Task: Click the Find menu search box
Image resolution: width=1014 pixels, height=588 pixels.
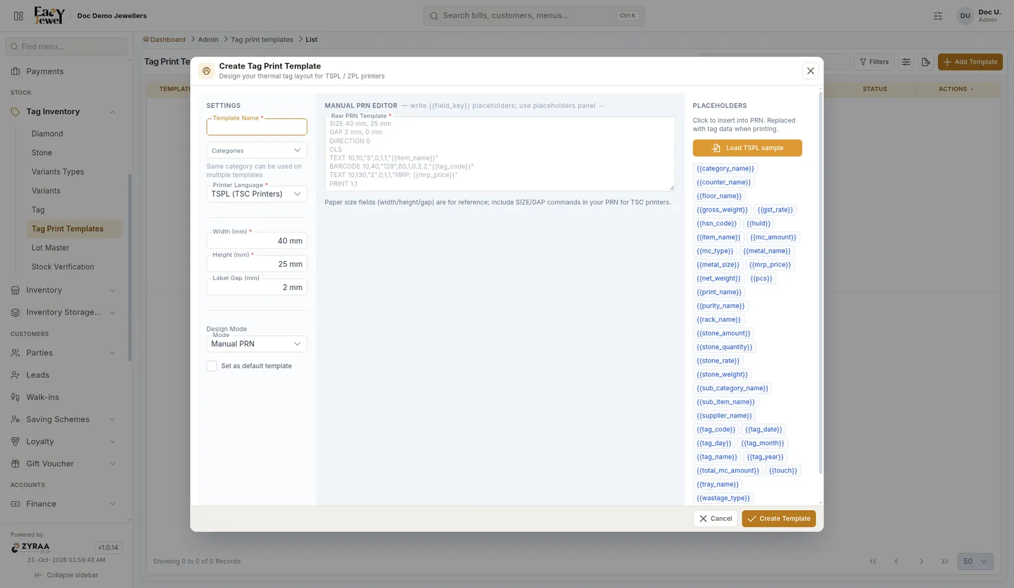Action: click(x=67, y=47)
